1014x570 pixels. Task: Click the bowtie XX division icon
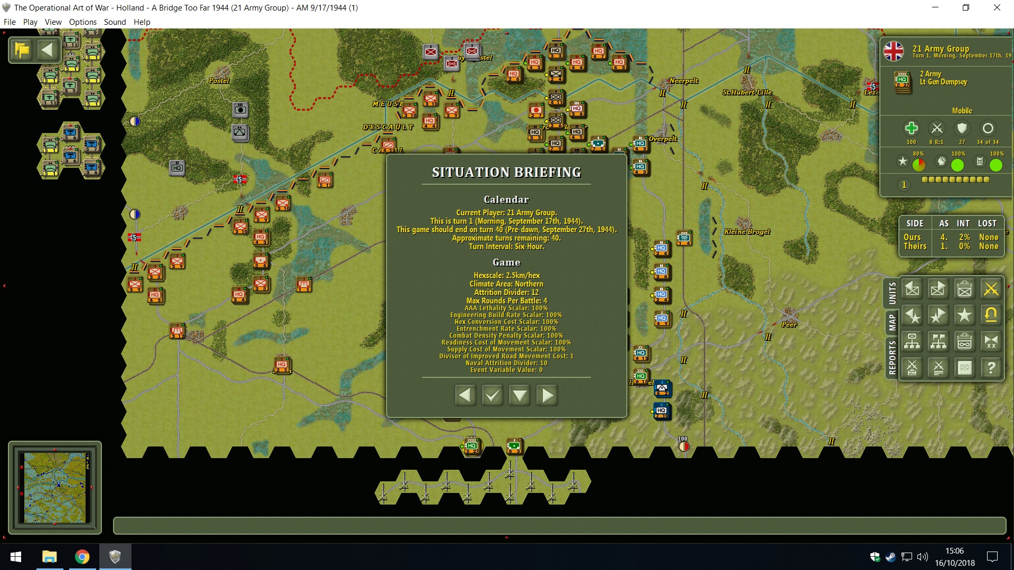(991, 341)
